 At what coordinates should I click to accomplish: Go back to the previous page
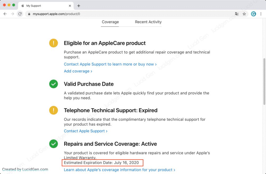click(x=5, y=14)
